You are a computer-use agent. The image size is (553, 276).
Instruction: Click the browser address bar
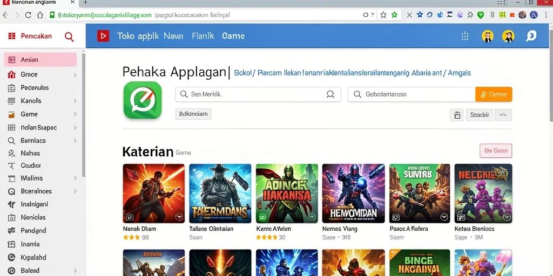[212, 15]
